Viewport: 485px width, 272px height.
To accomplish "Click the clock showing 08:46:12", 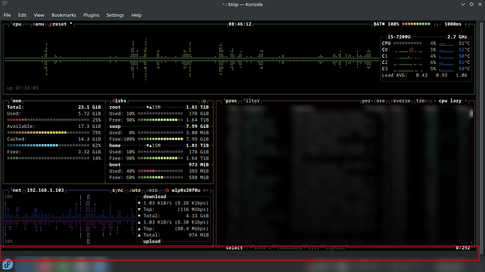I will (x=240, y=24).
